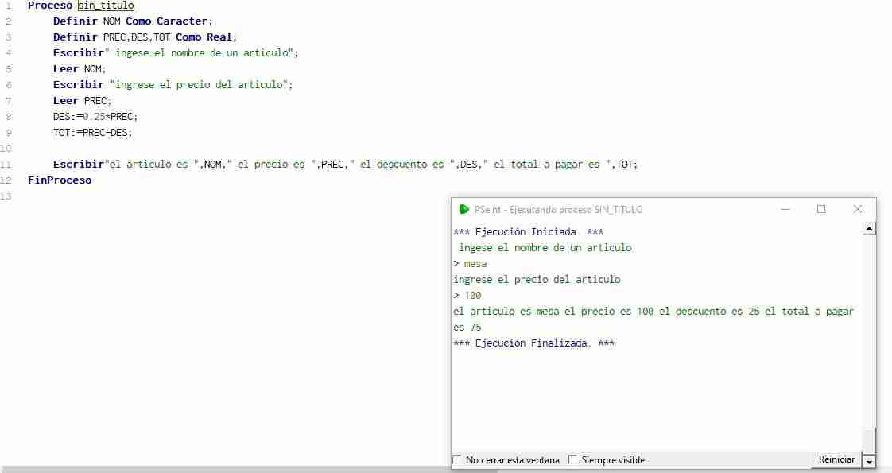Click the 'TOT:=PREC-DES;' assignment line
Viewport: 892px width, 473px height.
tap(93, 133)
